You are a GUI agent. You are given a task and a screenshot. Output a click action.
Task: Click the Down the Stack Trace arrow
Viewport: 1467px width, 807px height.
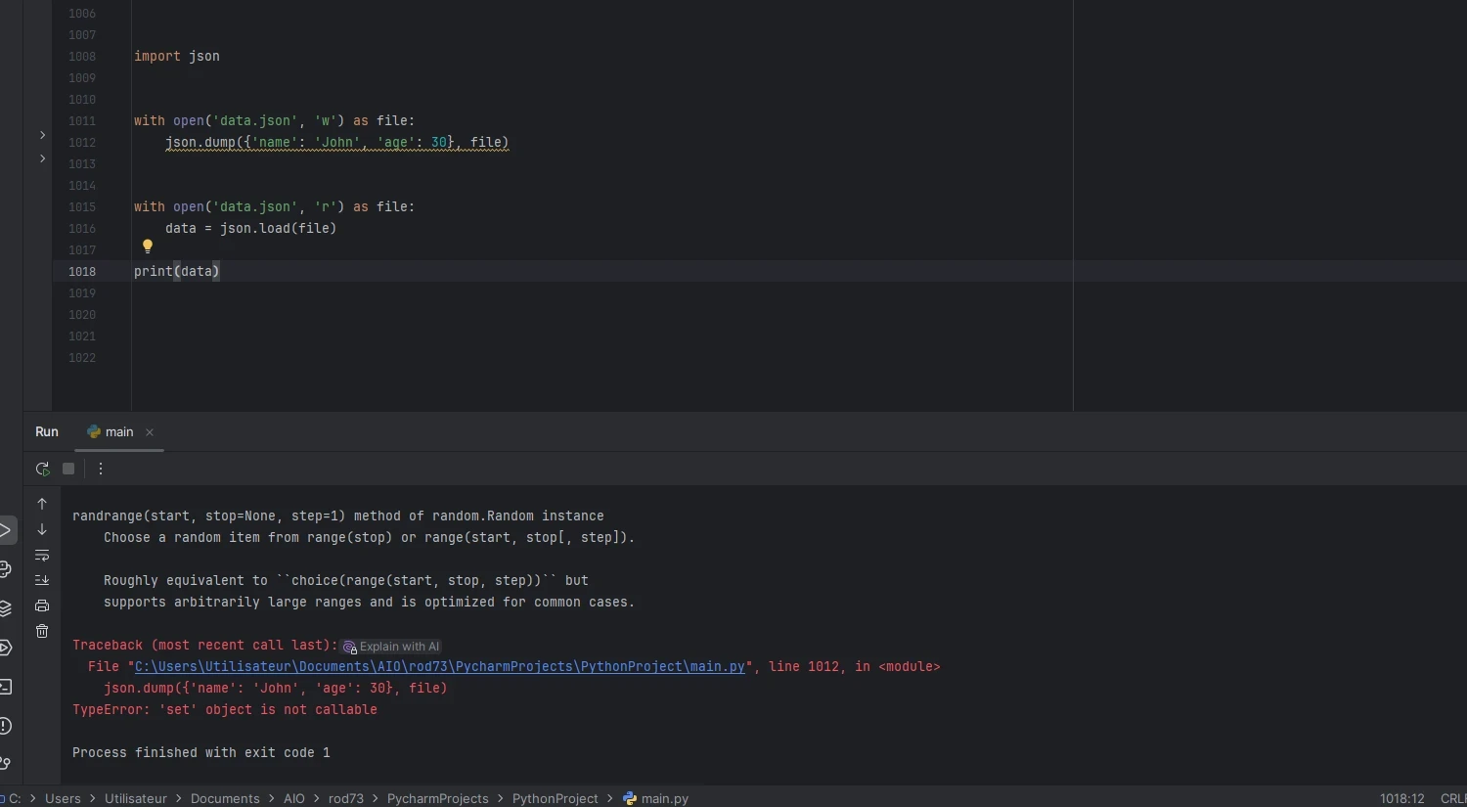coord(42,529)
